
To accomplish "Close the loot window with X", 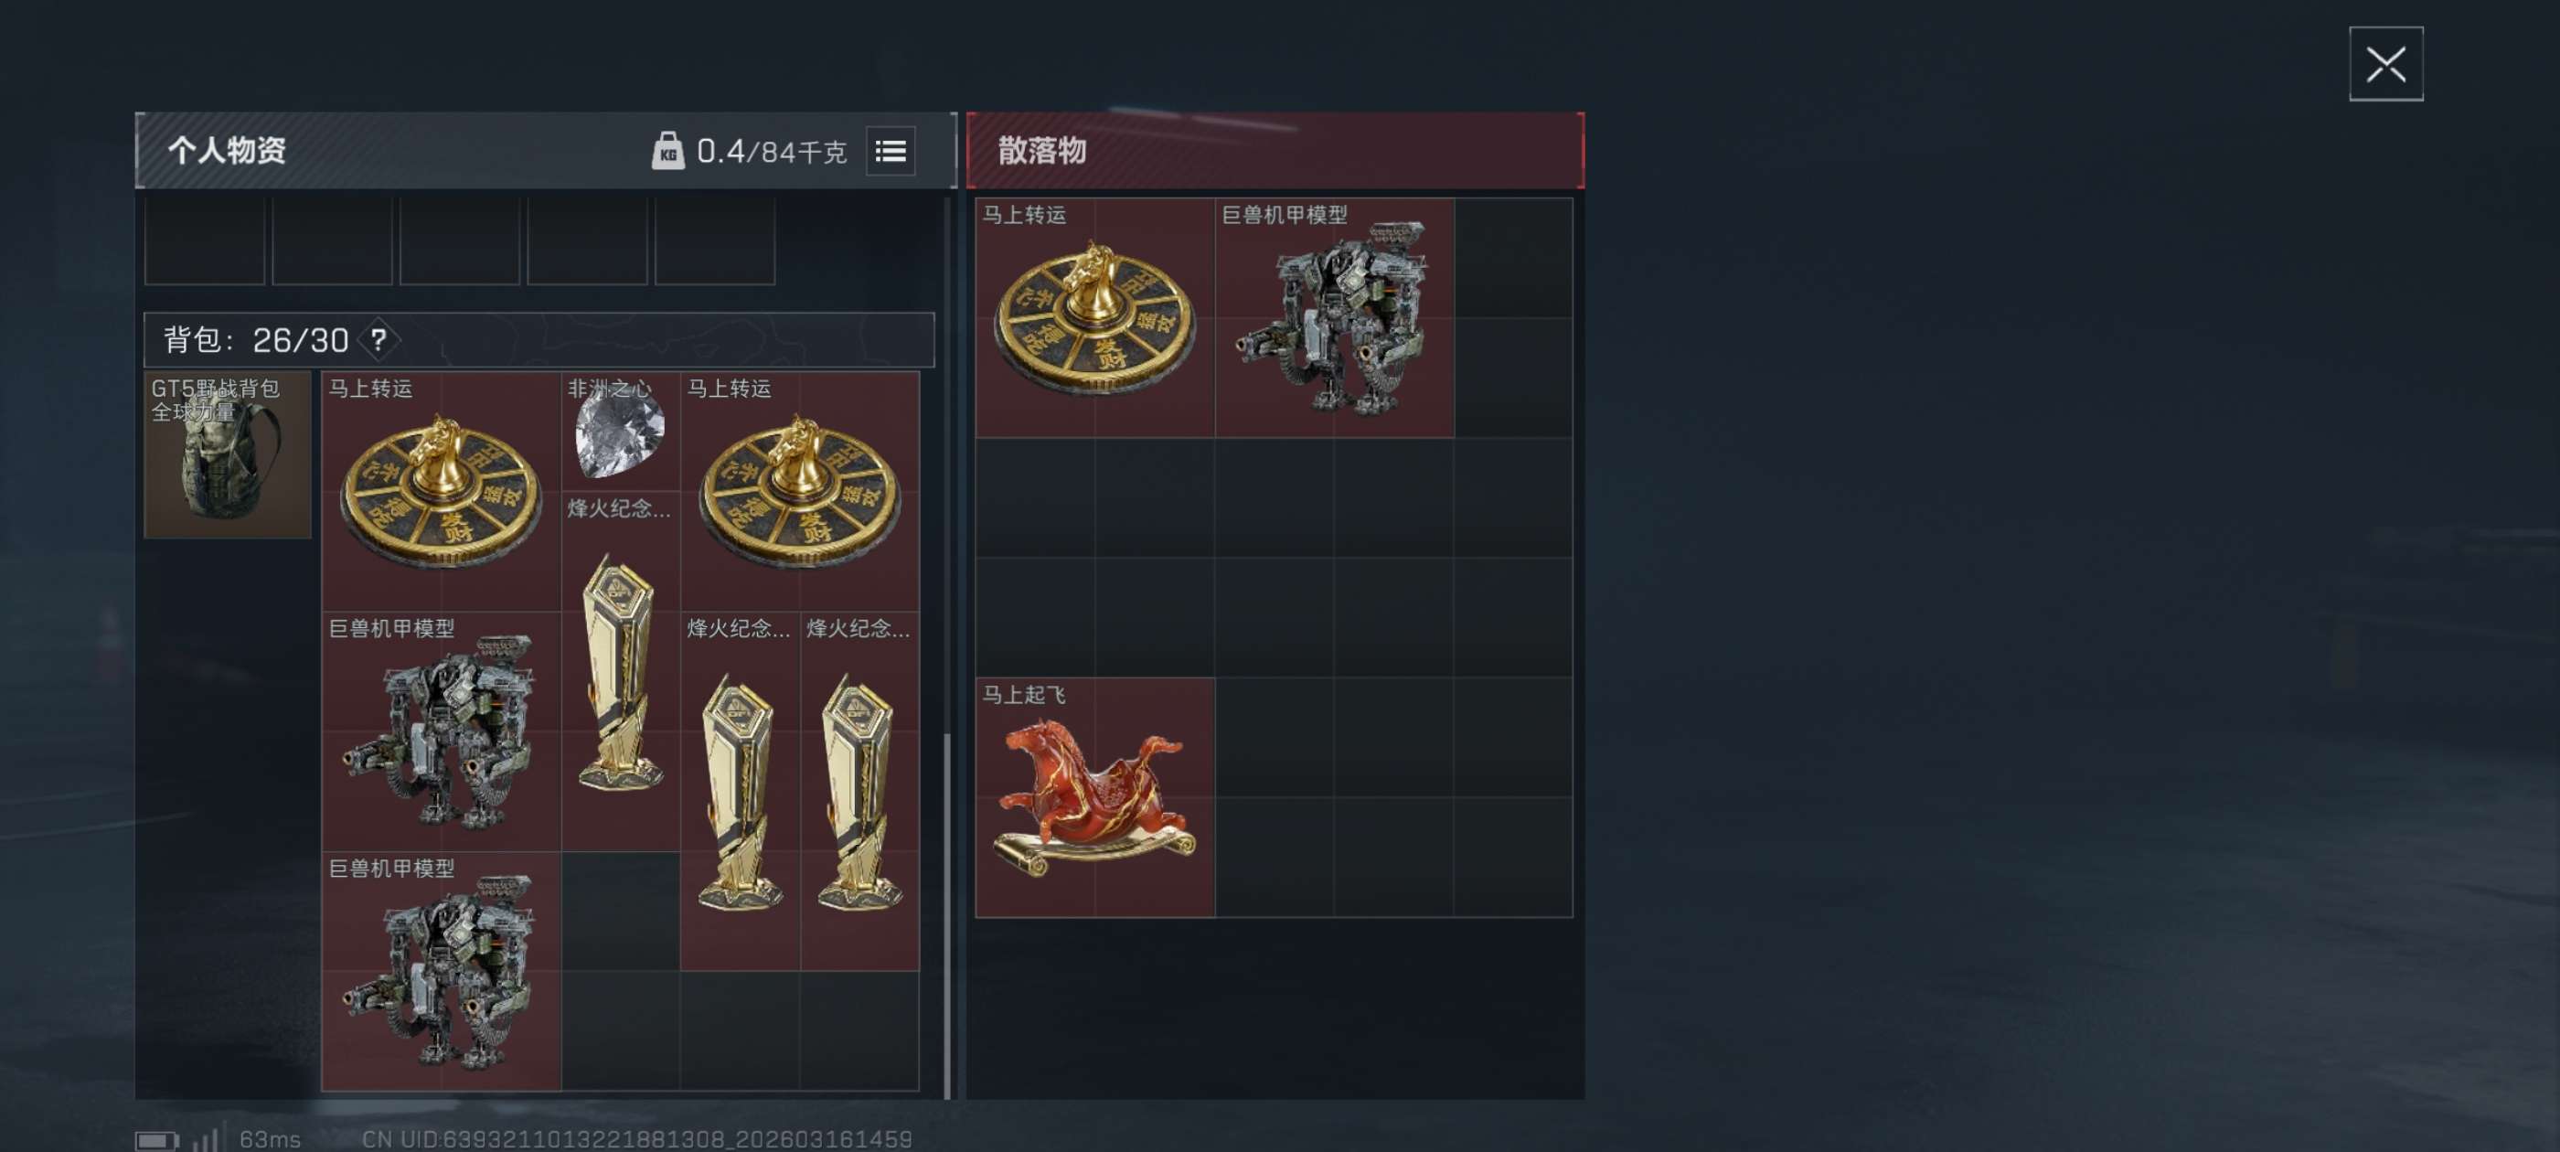I will 2385,65.
